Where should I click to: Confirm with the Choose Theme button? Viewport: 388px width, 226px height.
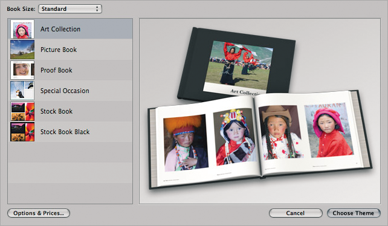click(354, 213)
